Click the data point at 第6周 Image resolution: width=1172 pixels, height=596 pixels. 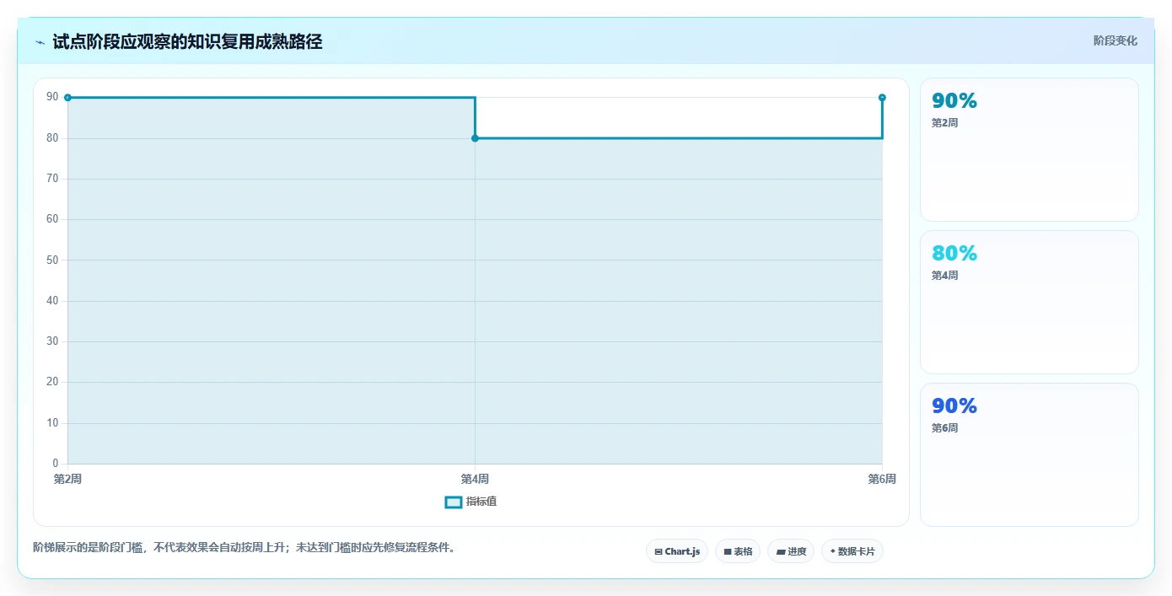[882, 98]
